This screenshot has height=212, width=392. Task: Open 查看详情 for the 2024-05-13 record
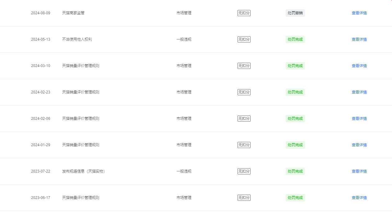click(359, 39)
